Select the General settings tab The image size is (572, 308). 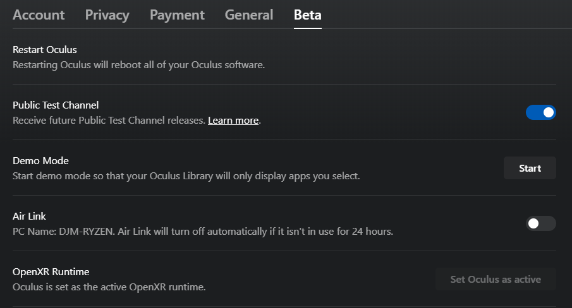[249, 15]
